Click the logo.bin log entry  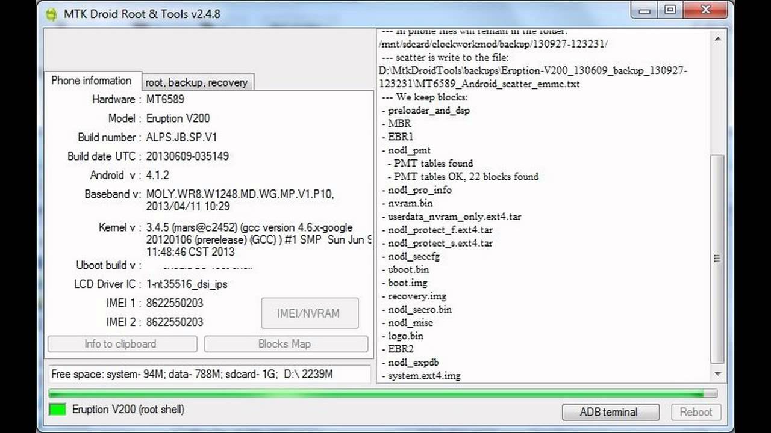[x=402, y=336]
